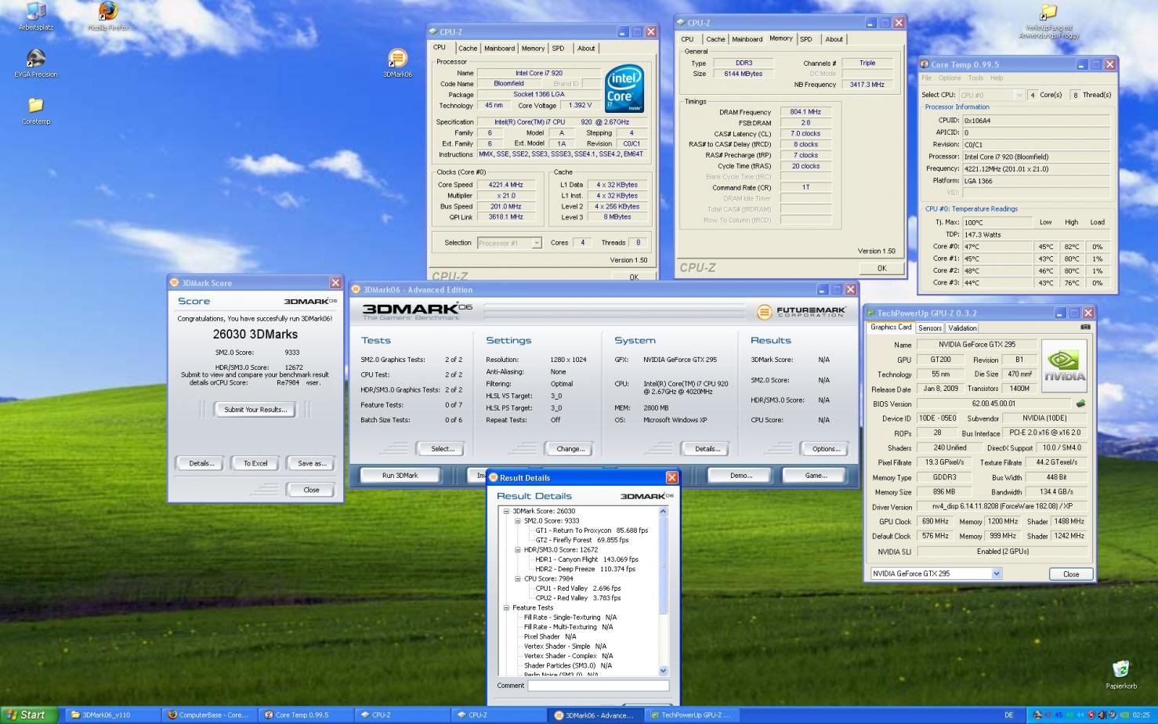This screenshot has width=1158, height=724.
Task: Collapse the Feature Tests tree node
Action: (x=506, y=607)
